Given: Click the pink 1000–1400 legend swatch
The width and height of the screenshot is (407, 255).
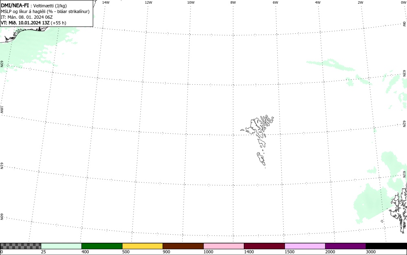Looking at the screenshot, I should click(224, 246).
